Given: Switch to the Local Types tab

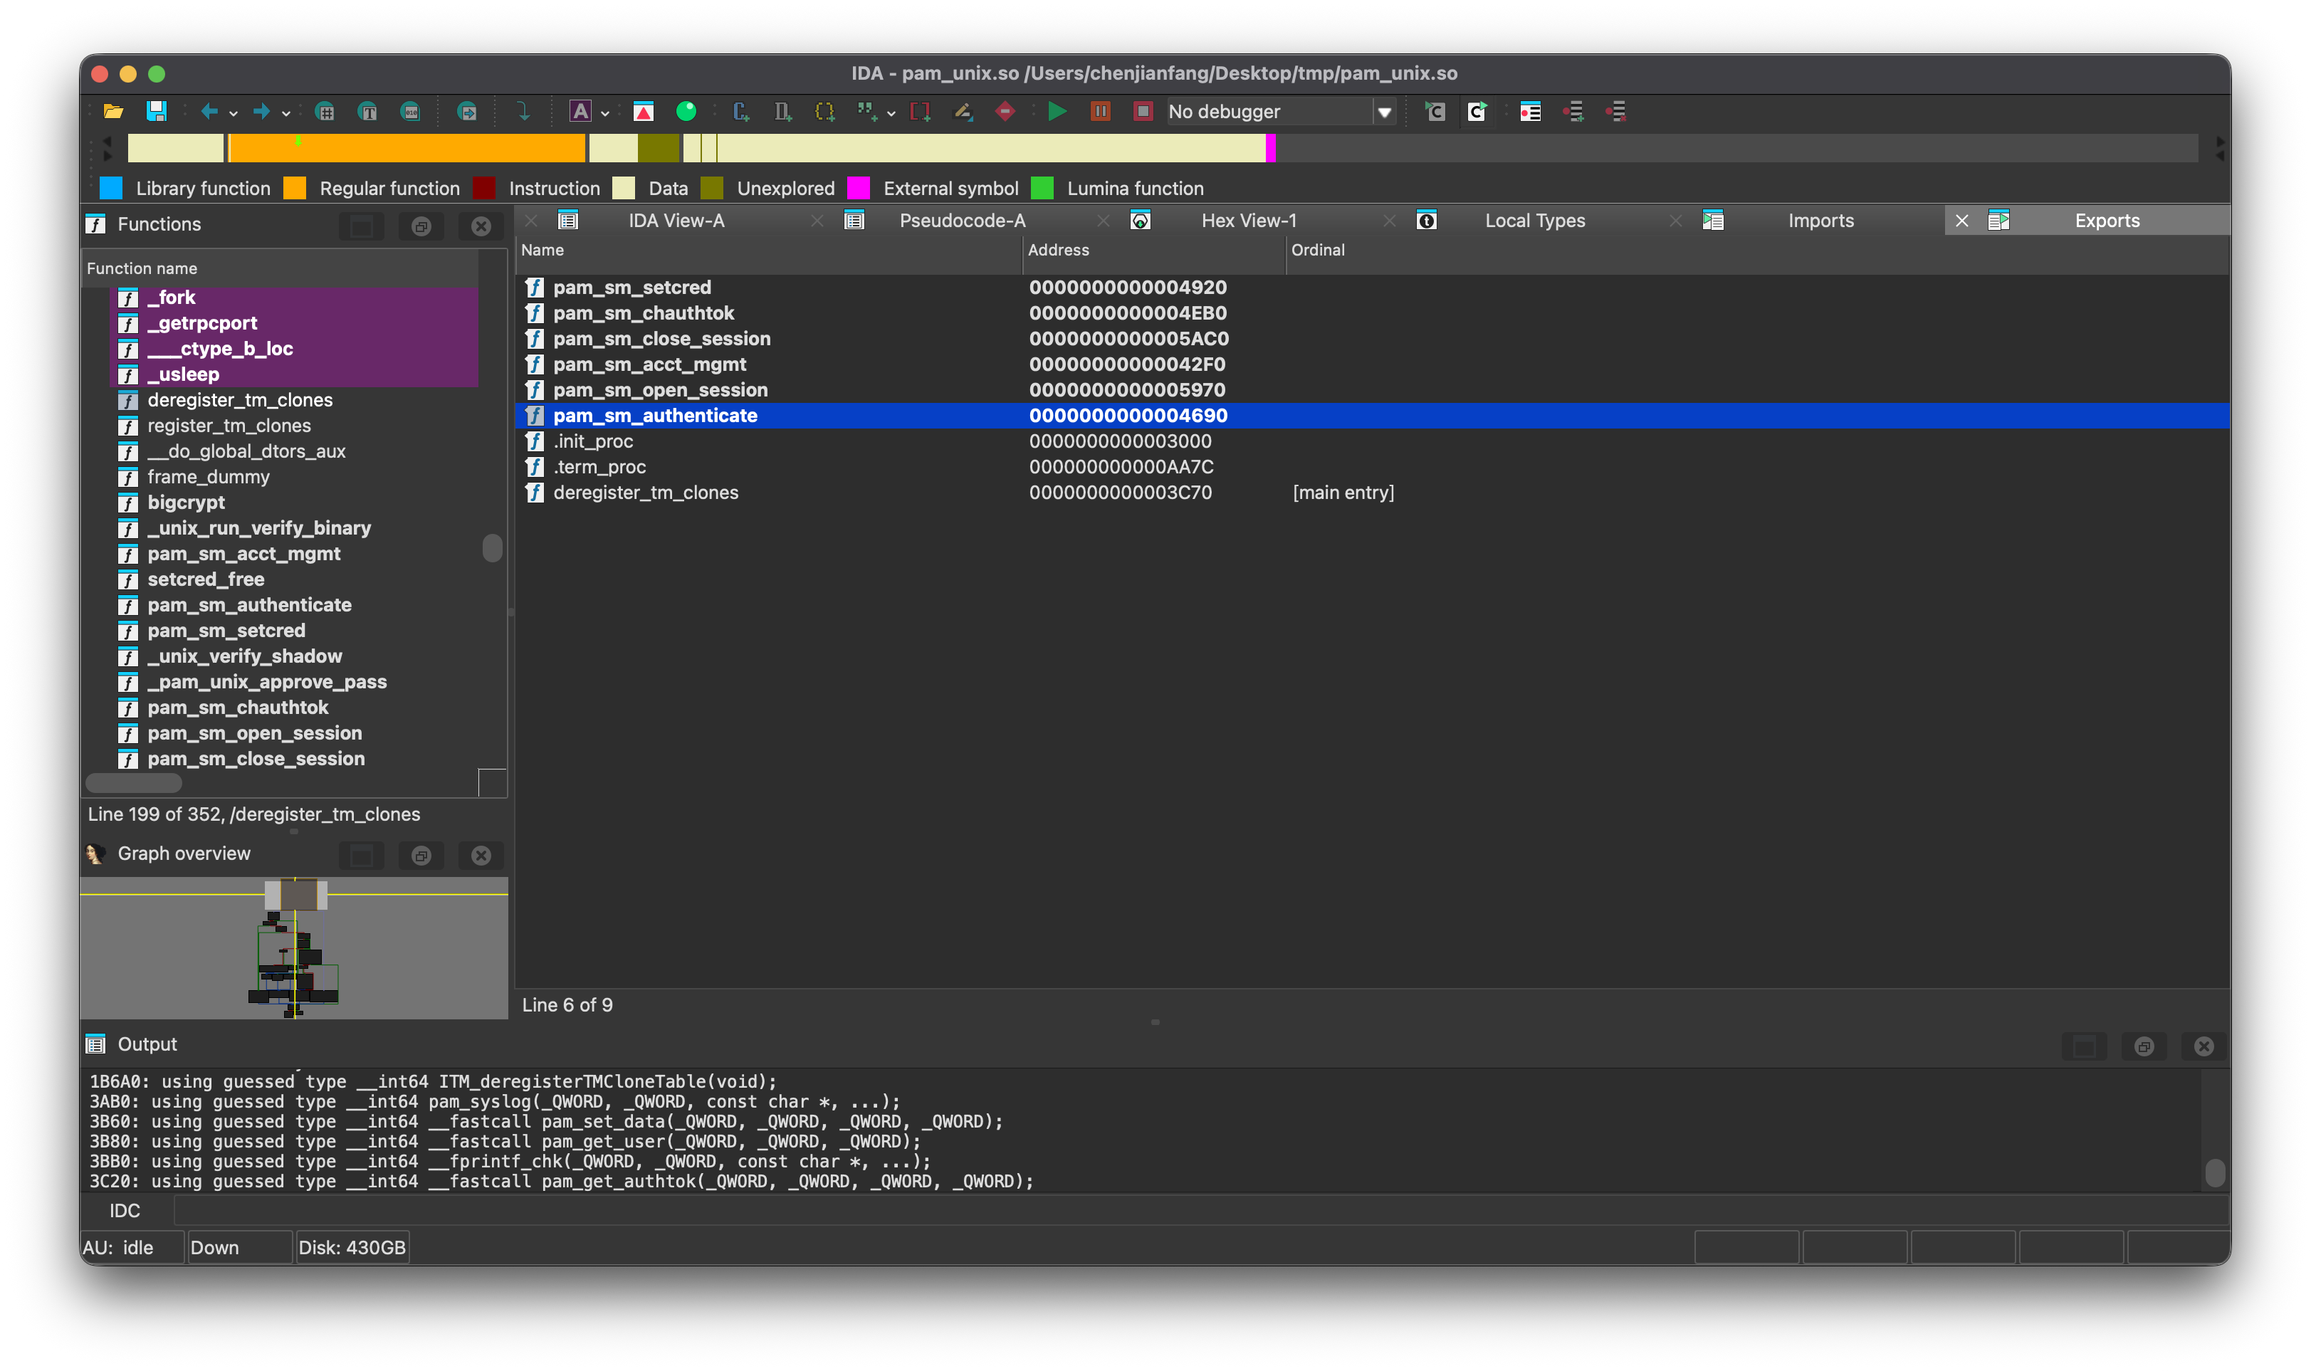Looking at the screenshot, I should coord(1535,221).
